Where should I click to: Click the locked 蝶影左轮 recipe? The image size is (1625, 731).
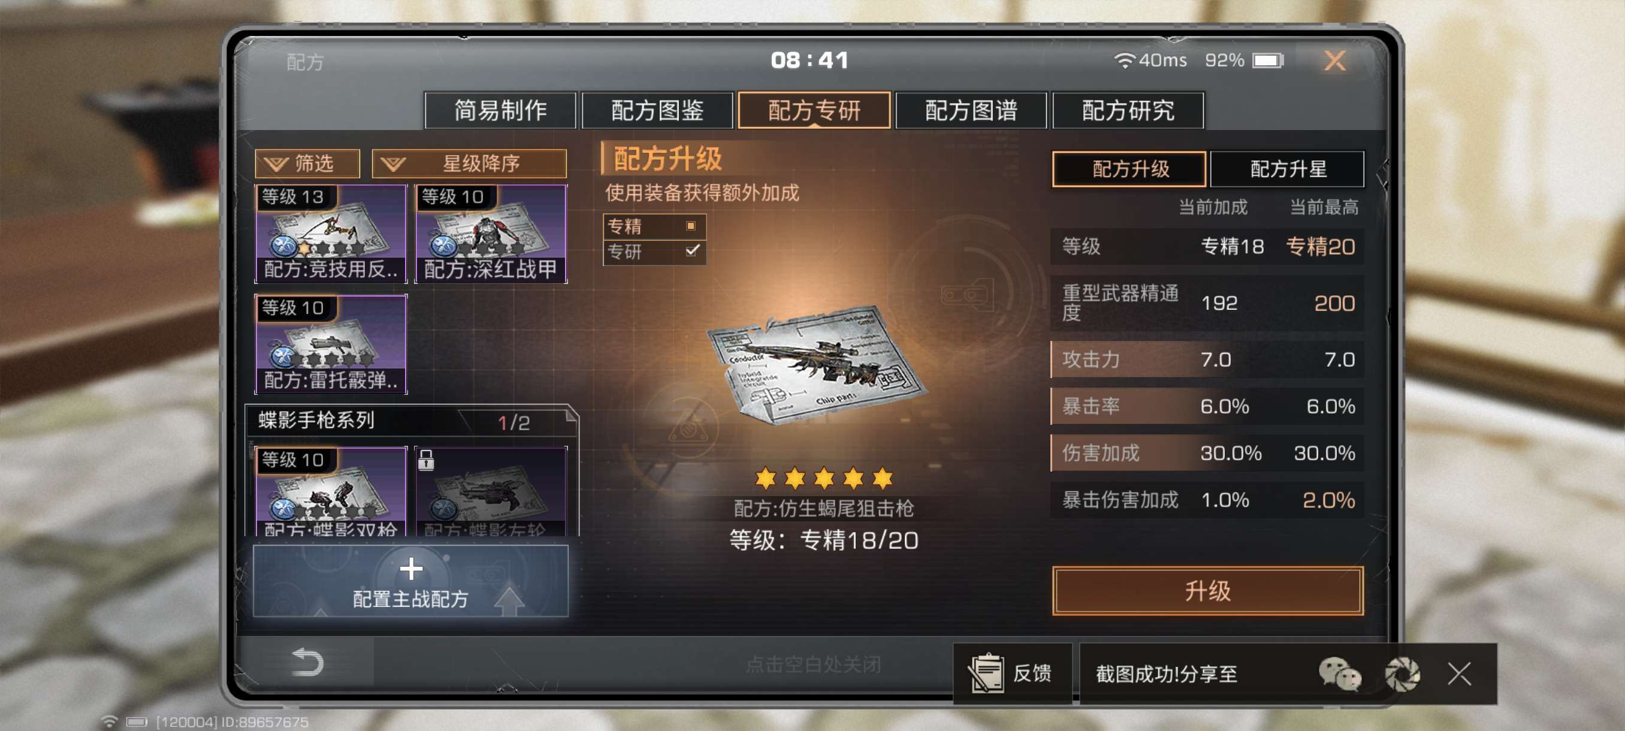click(491, 491)
